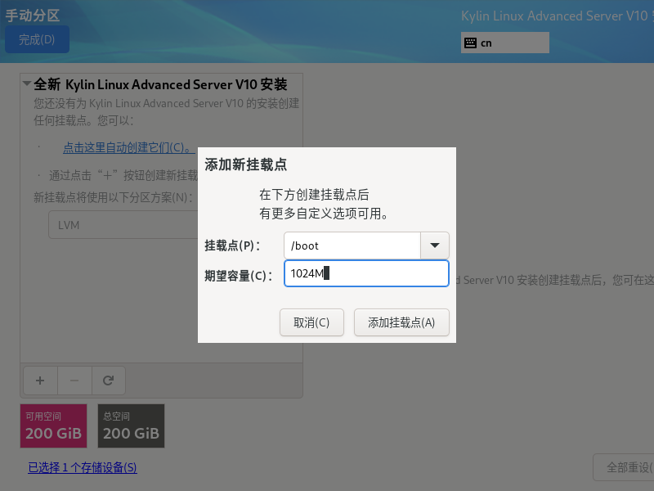
Task: Open the 挂载点 dropdown in the dialog
Action: [434, 245]
